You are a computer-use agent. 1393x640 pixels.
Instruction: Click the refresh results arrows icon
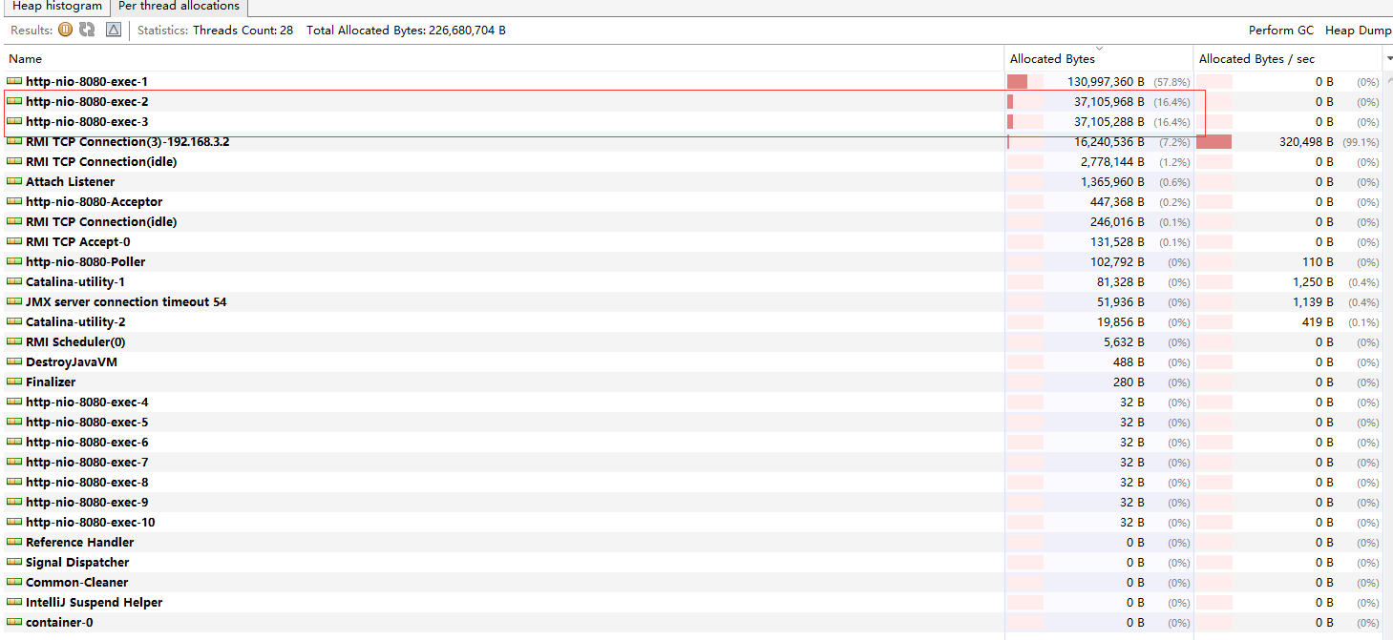[87, 30]
